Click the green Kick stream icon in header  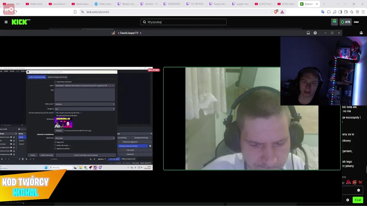335,22
